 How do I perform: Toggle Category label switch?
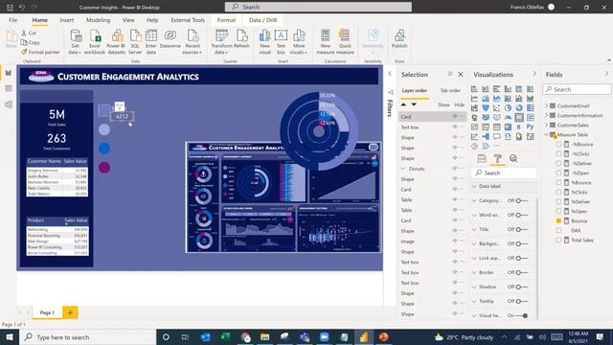[x=521, y=200]
